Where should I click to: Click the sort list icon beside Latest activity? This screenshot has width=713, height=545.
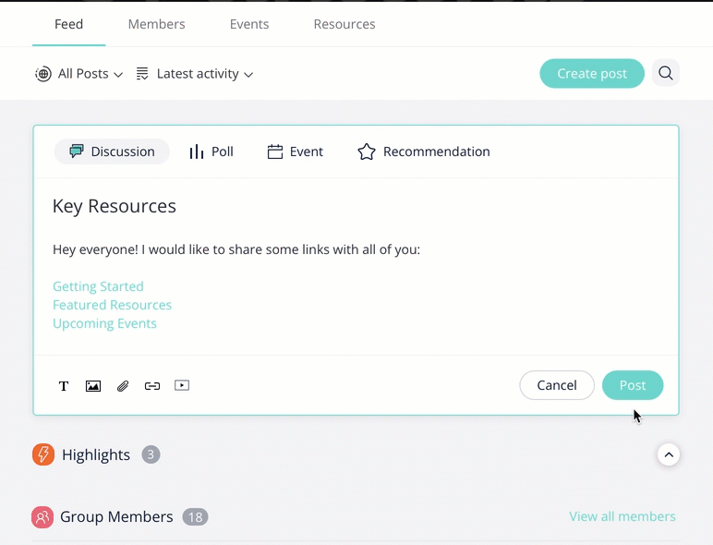142,74
